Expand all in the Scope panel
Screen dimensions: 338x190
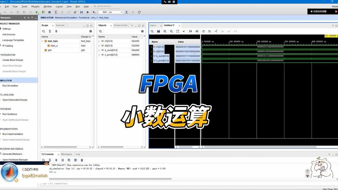(x=56, y=31)
